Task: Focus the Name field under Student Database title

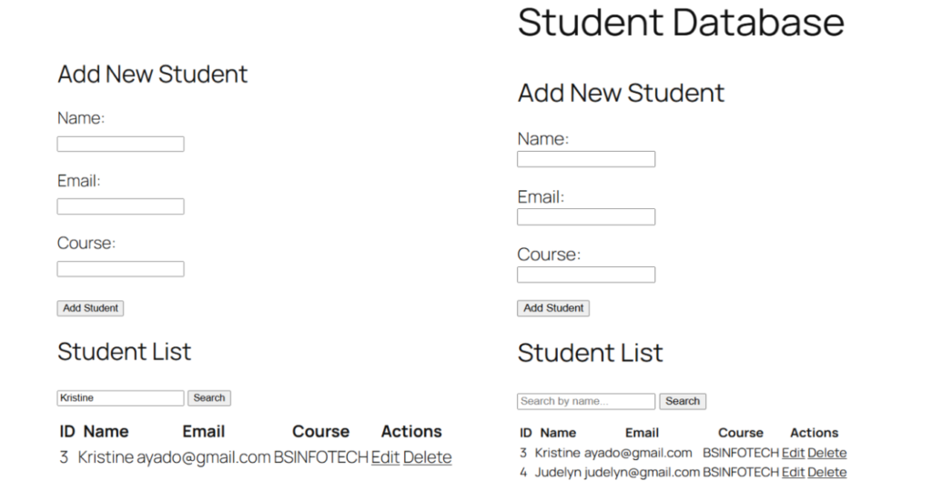Action: point(586,159)
